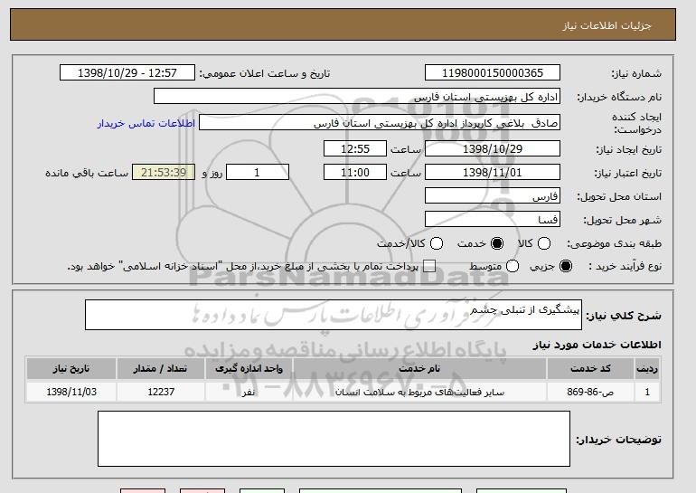Click the row number cell 1
The image size is (696, 493).
[x=647, y=392]
